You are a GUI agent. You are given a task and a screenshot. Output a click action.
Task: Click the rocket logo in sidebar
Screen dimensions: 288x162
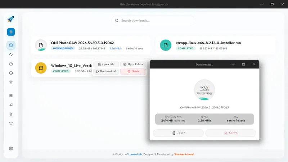11,19
